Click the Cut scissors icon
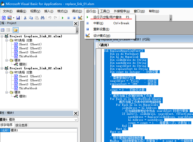 coord(25,18)
